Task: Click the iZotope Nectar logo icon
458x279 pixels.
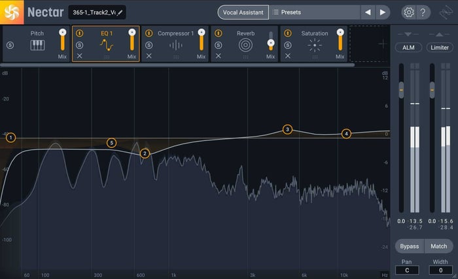Action: click(12, 12)
